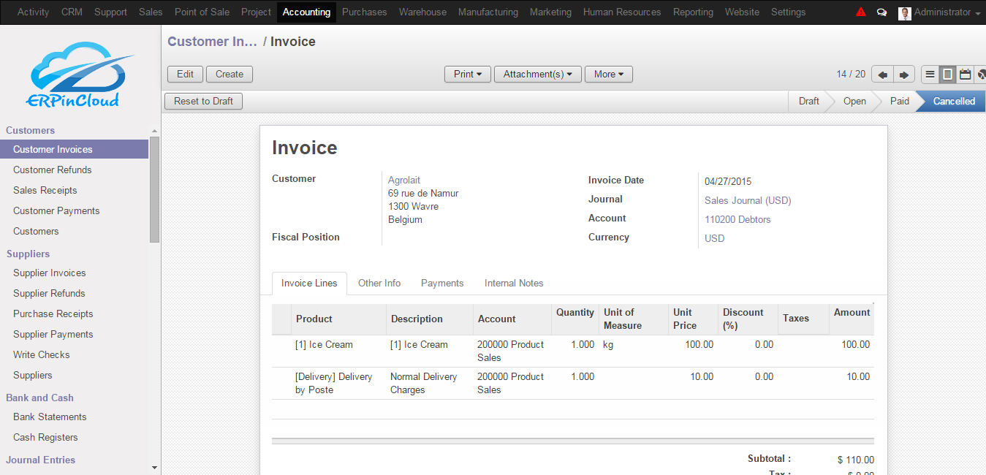Open the Purchases menu
This screenshot has width=986, height=475.
pyautogui.click(x=364, y=12)
